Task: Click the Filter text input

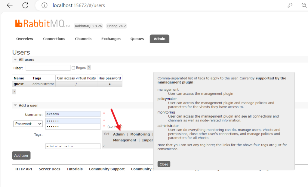Action: click(48, 68)
